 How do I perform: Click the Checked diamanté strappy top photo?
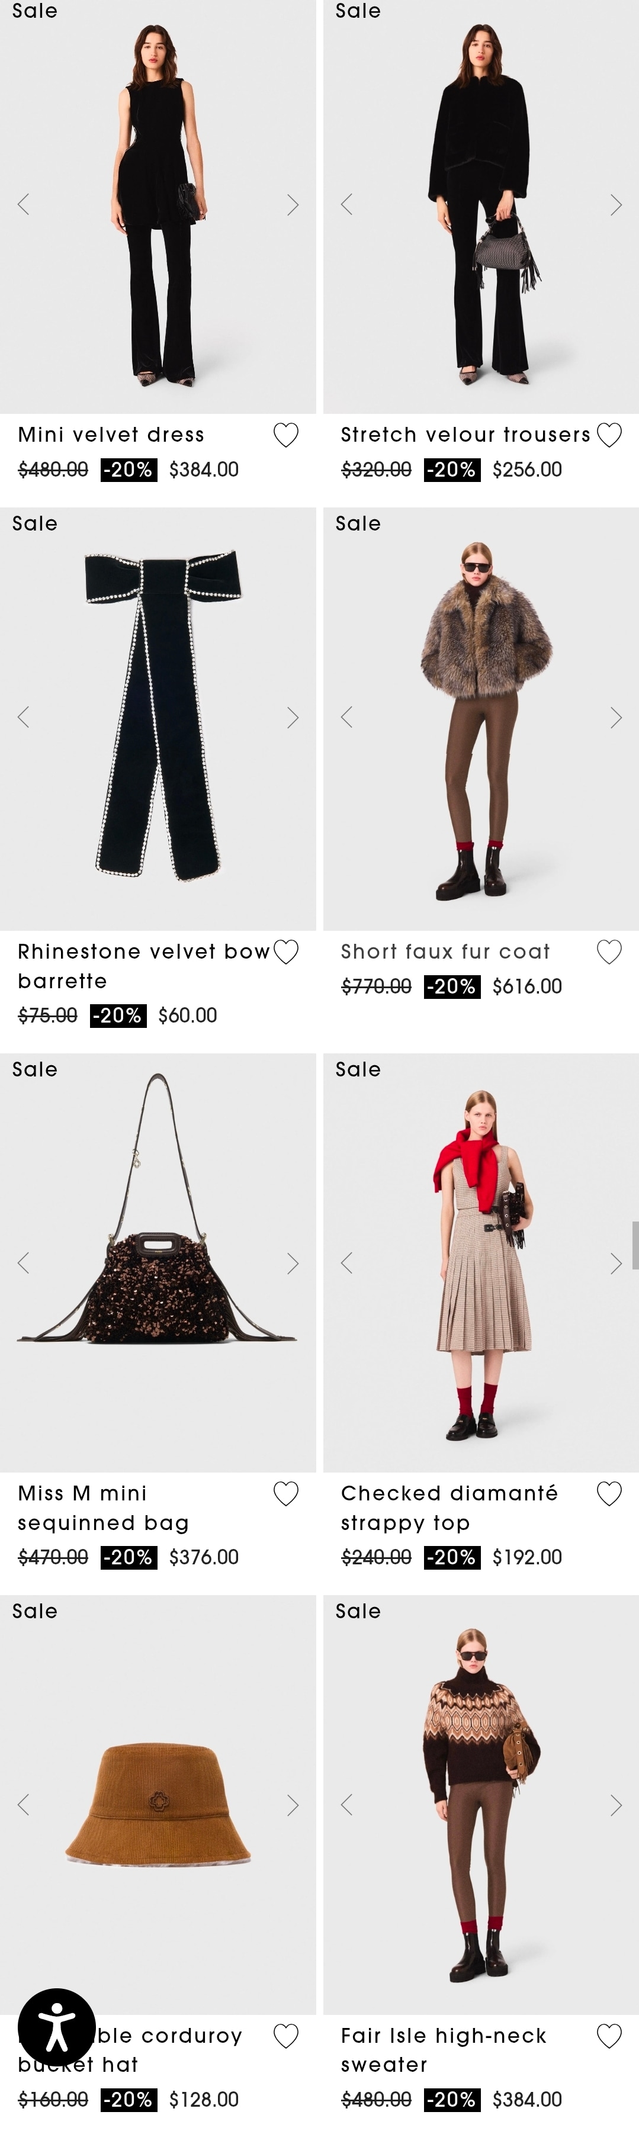point(480,1262)
